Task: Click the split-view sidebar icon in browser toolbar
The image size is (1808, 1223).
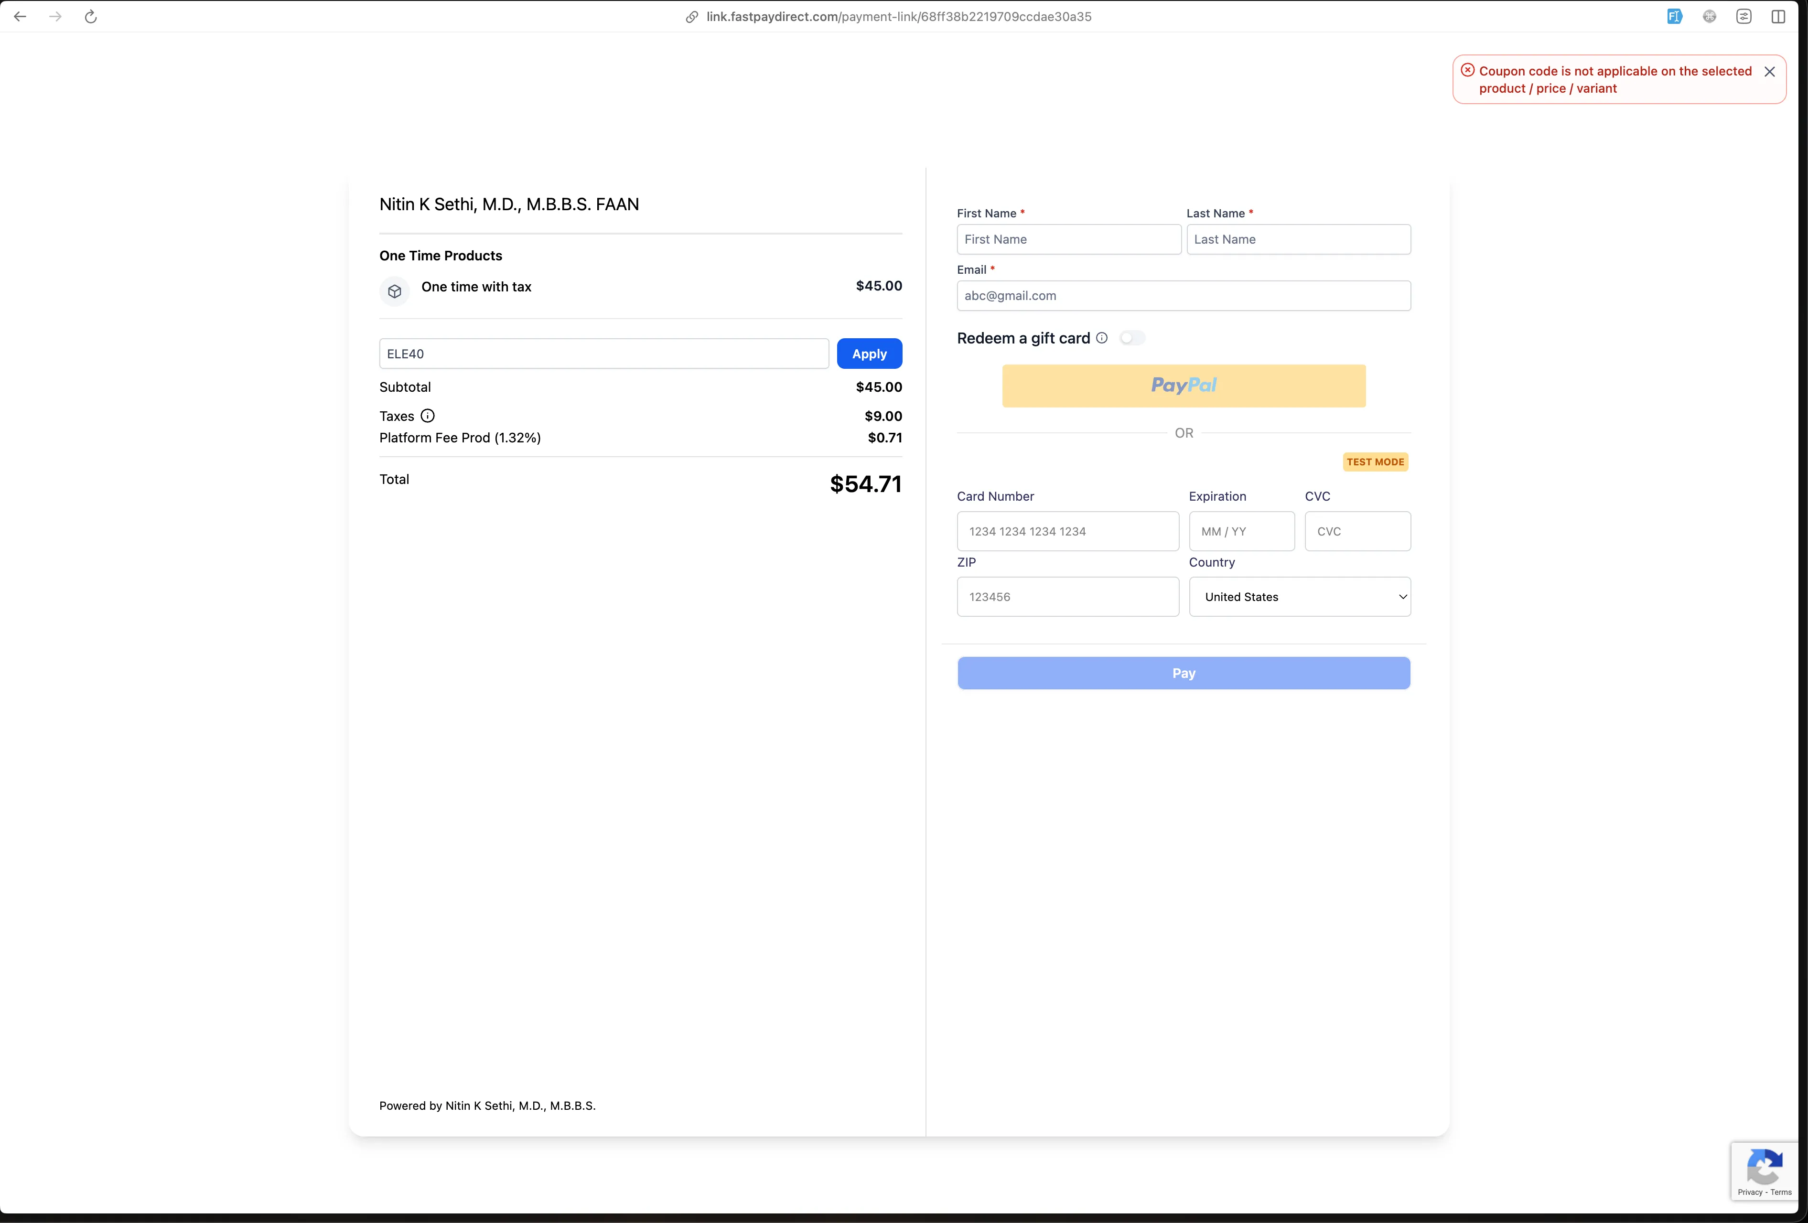Action: coord(1779,16)
